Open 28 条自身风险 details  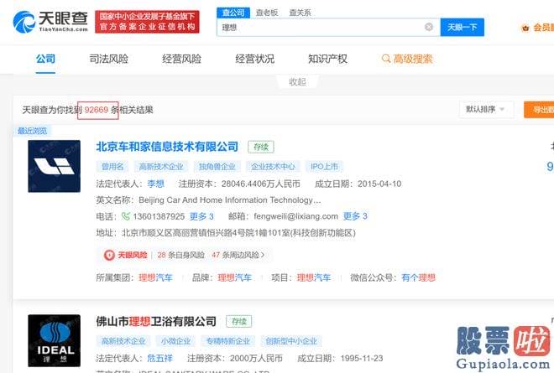(181, 255)
